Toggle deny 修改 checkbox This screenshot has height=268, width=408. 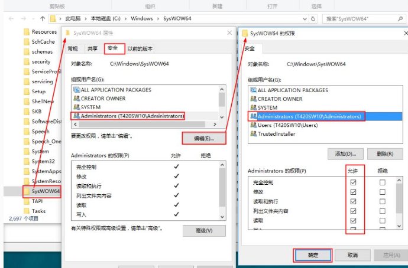tap(382, 192)
